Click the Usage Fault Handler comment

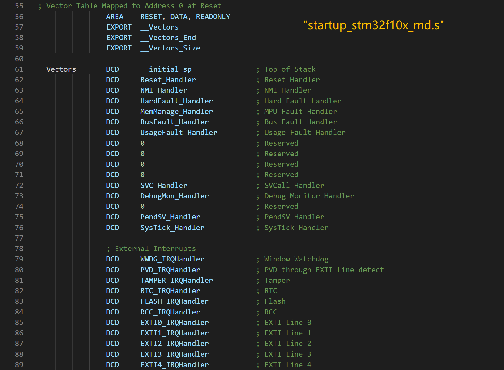point(301,133)
